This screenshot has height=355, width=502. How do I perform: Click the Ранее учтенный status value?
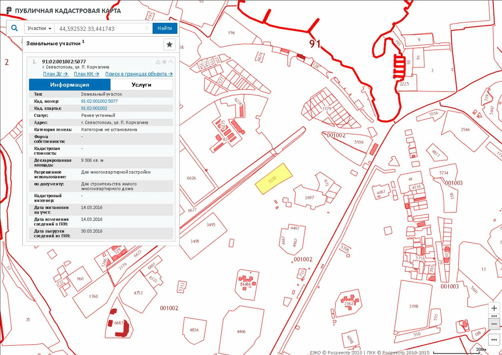[98, 115]
